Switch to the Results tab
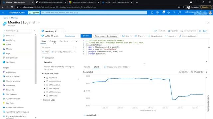 point(87,67)
